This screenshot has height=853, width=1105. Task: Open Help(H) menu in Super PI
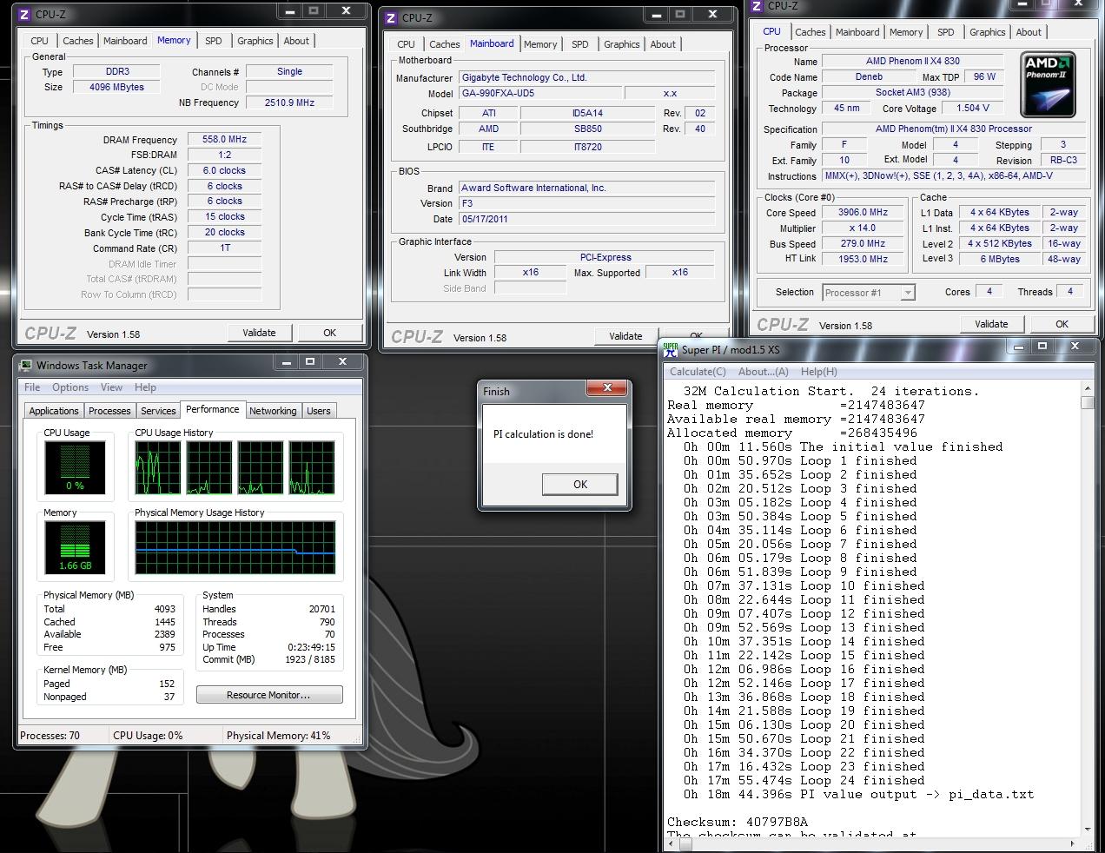(818, 372)
